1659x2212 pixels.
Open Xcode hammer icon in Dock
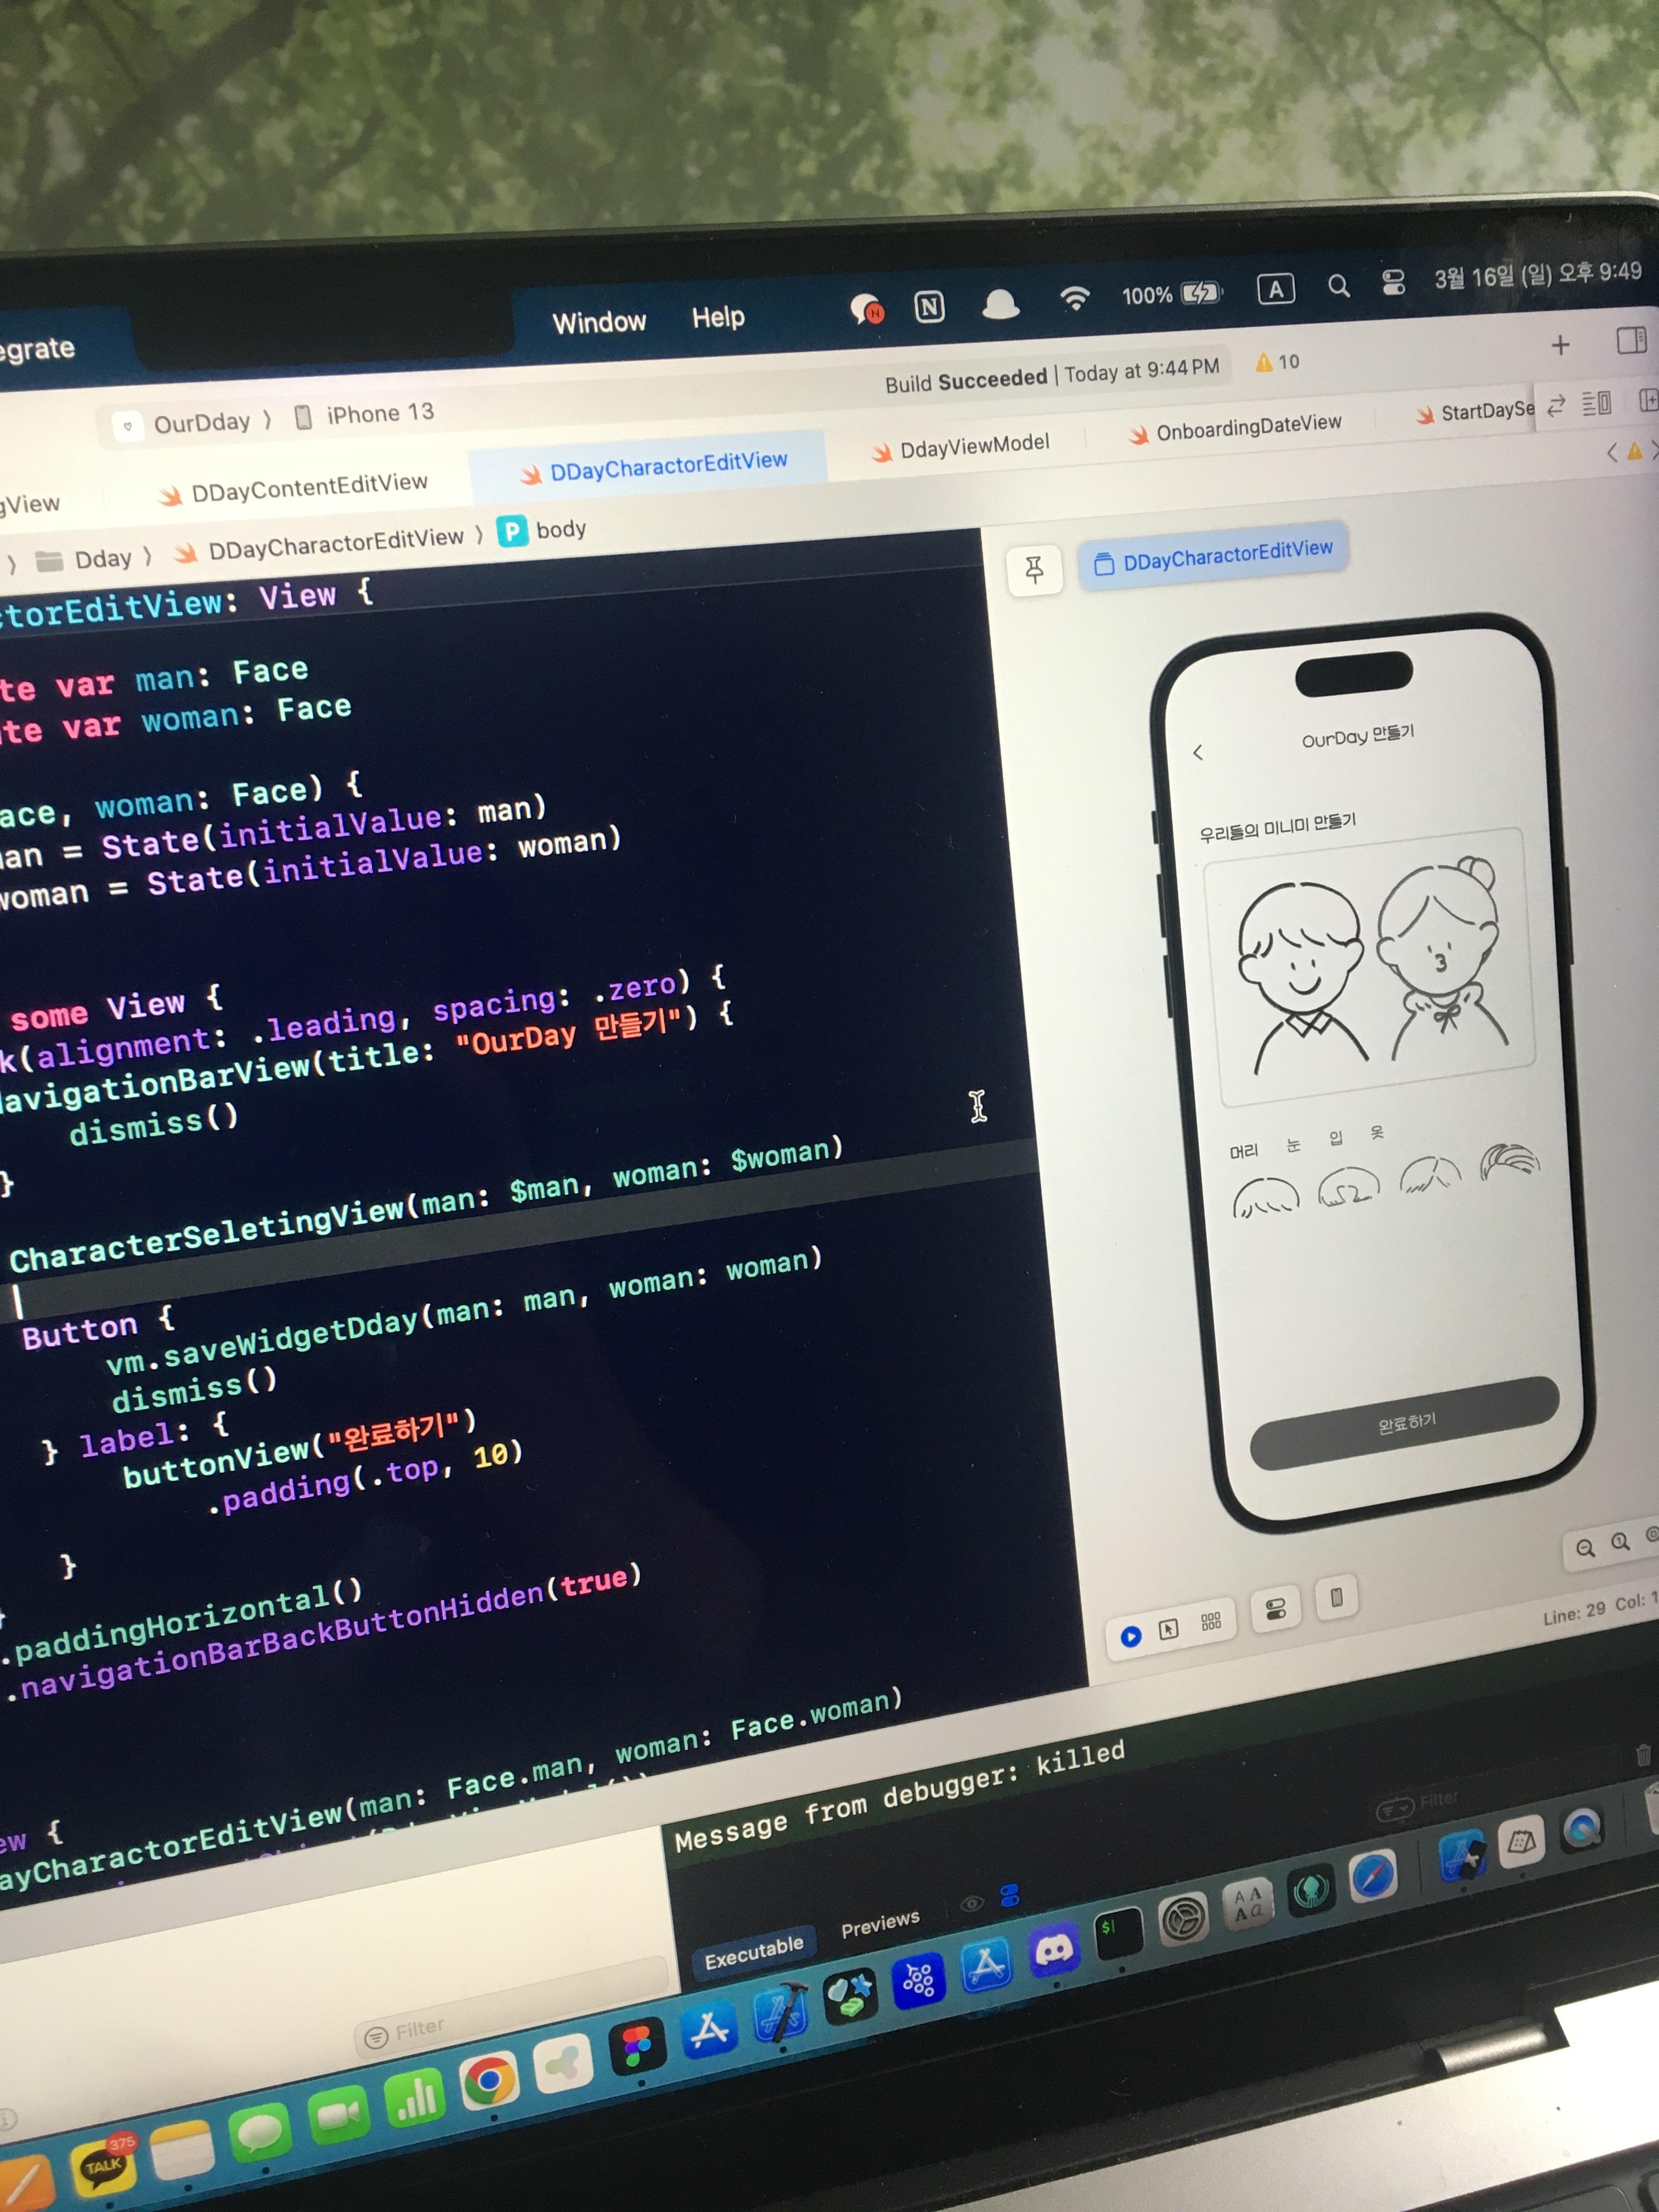pyautogui.click(x=780, y=2012)
